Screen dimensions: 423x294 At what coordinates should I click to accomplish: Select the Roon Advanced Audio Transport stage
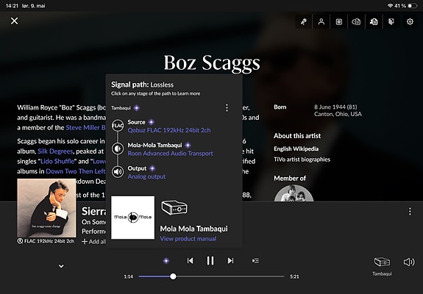click(x=170, y=154)
